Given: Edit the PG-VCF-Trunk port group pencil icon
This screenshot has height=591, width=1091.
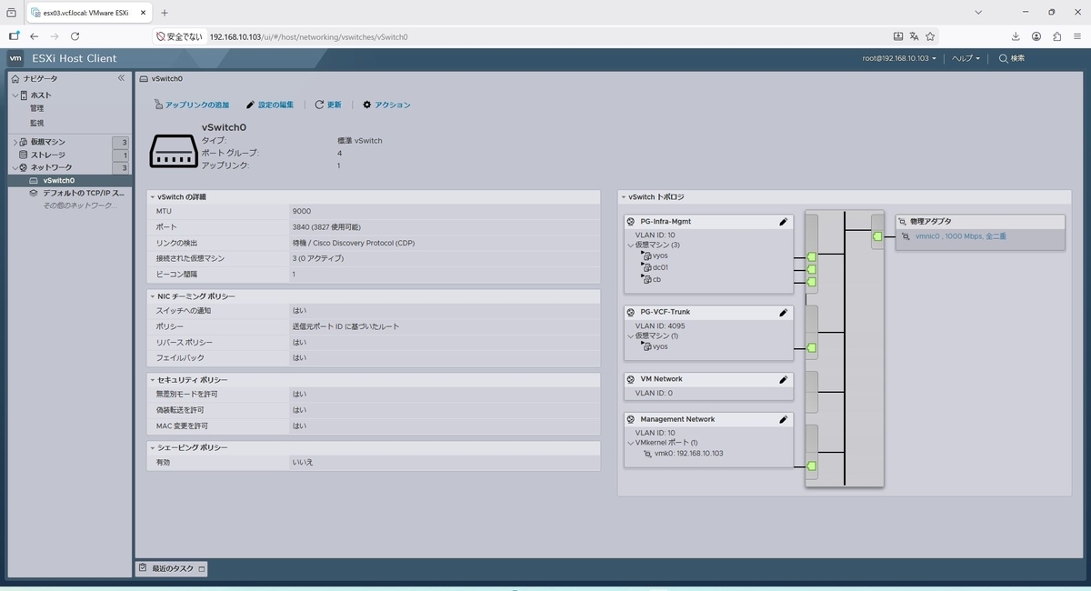Looking at the screenshot, I should click(783, 312).
